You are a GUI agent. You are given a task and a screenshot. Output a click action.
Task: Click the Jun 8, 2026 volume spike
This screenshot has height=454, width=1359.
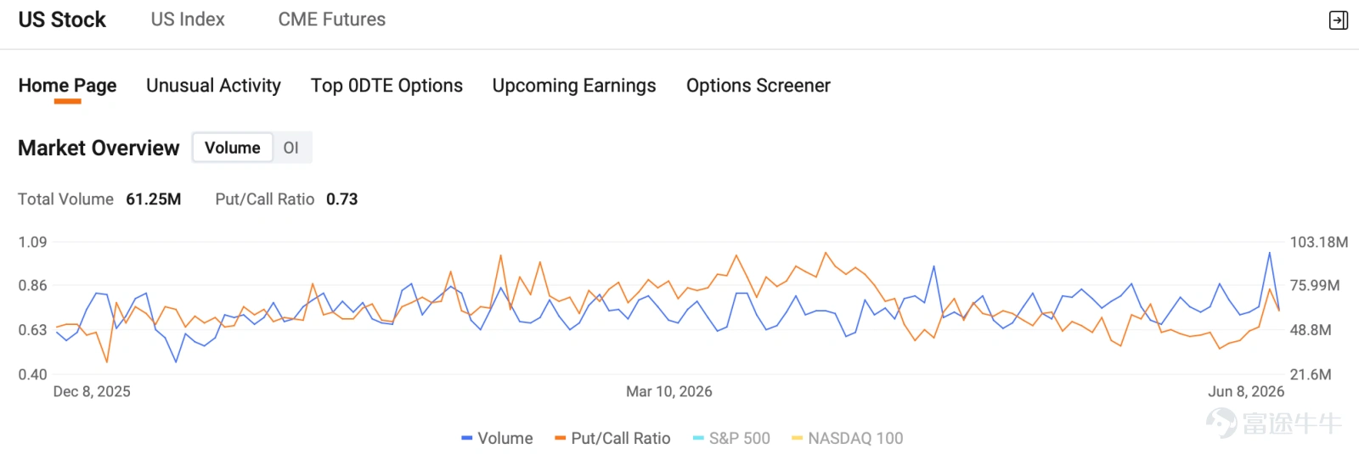pyautogui.click(x=1270, y=253)
